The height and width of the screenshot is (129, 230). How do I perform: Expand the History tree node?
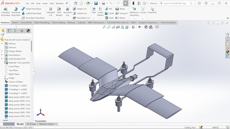coord(2,43)
